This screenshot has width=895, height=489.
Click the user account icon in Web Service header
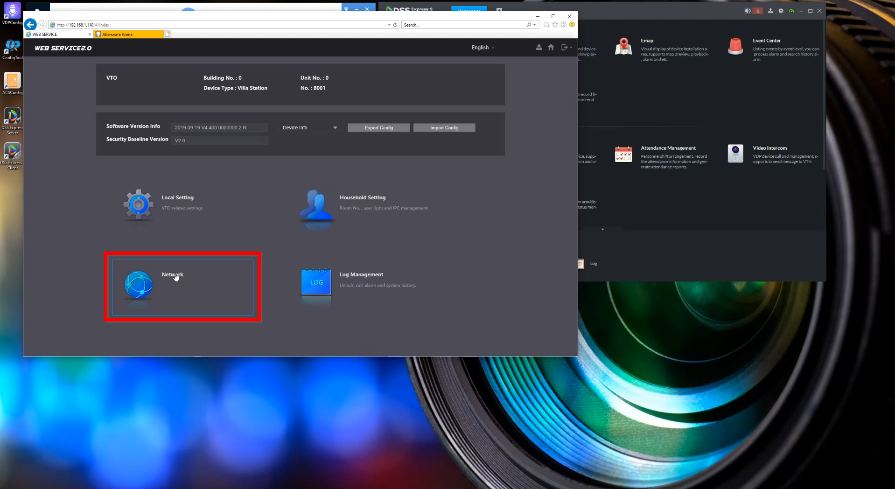[539, 47]
